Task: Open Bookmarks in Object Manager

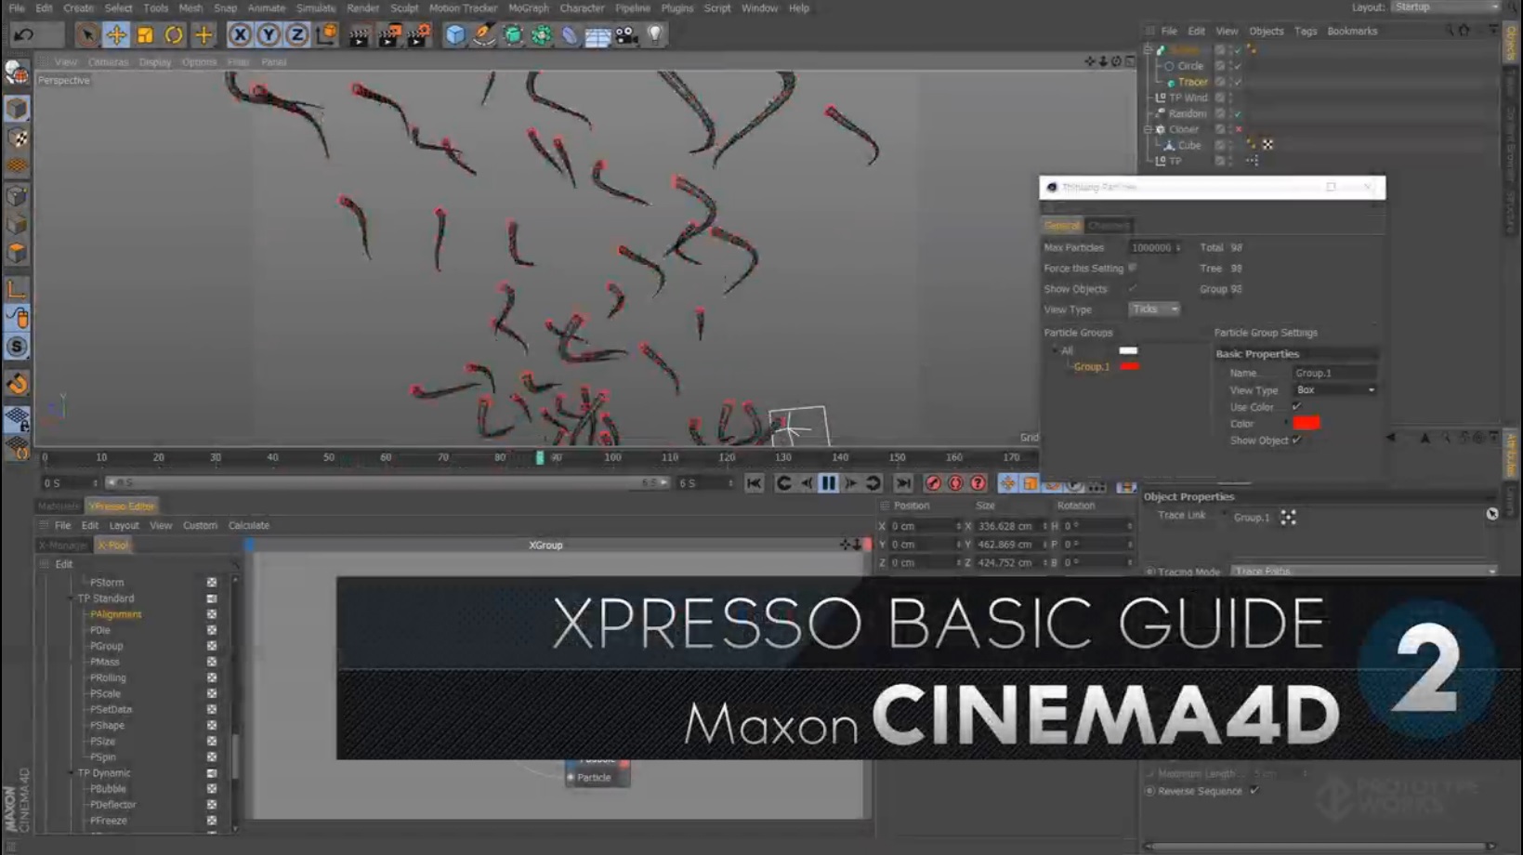Action: click(x=1351, y=32)
